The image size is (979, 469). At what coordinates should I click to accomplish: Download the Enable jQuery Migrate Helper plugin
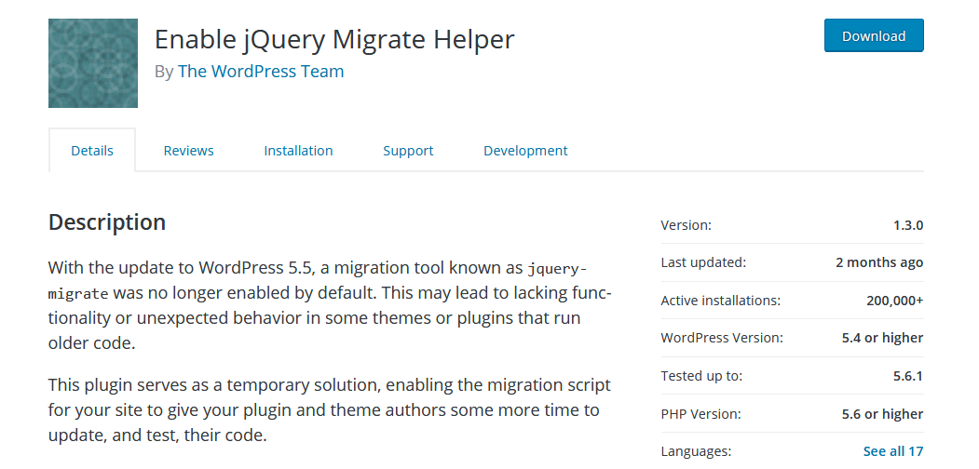874,35
